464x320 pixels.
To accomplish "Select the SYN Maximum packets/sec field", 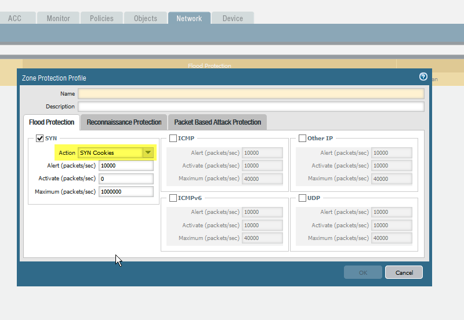I will point(126,191).
